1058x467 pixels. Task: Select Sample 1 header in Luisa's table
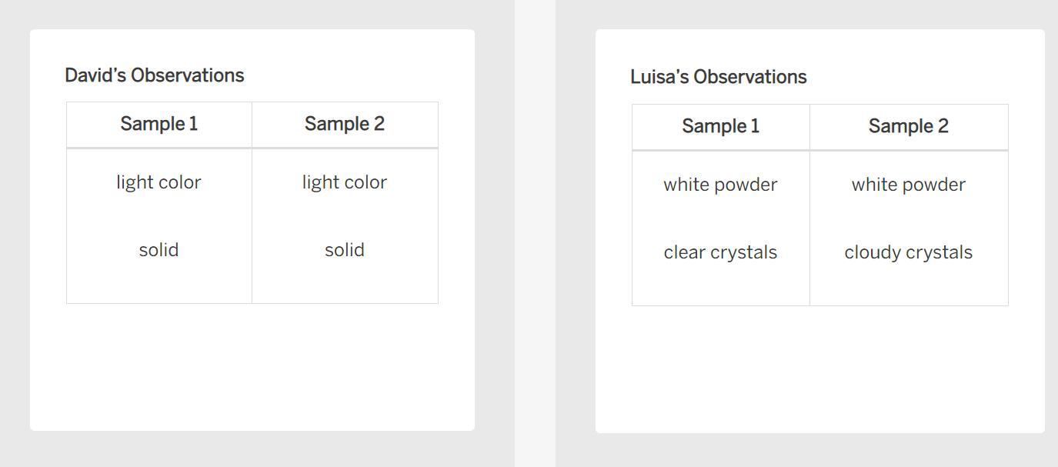[720, 126]
